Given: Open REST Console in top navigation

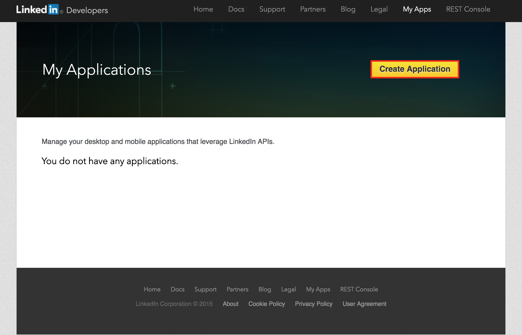Looking at the screenshot, I should pos(468,9).
